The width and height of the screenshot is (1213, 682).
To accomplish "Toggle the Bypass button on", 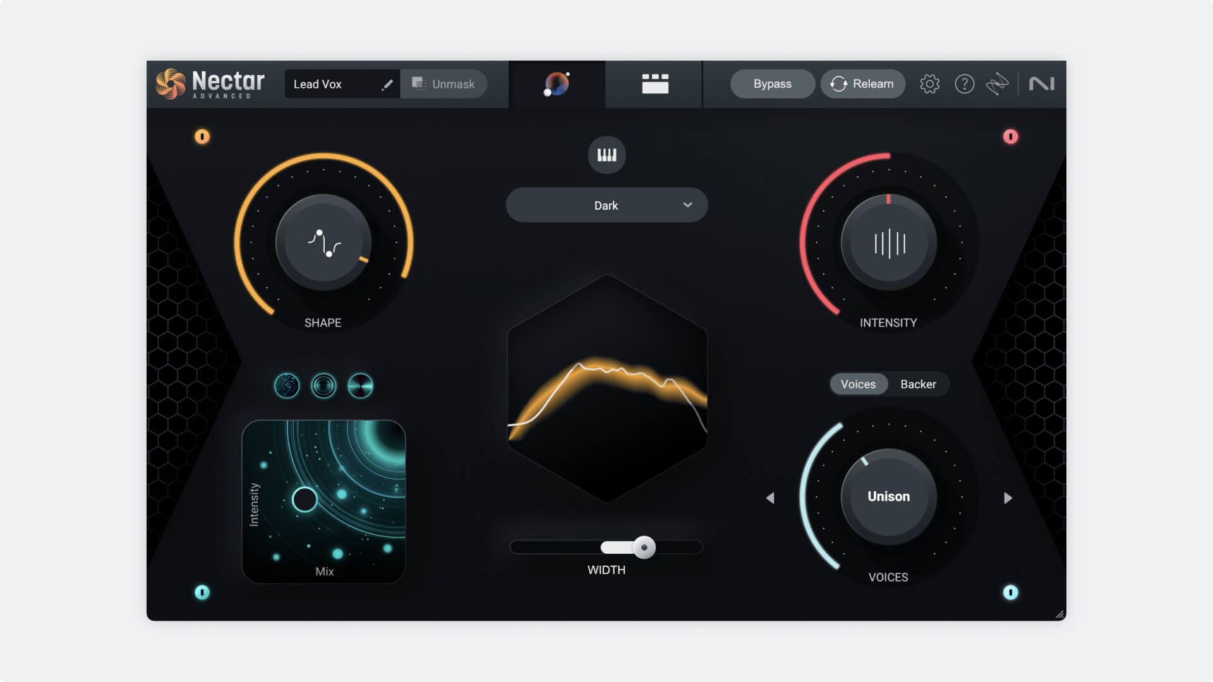I will (x=771, y=83).
